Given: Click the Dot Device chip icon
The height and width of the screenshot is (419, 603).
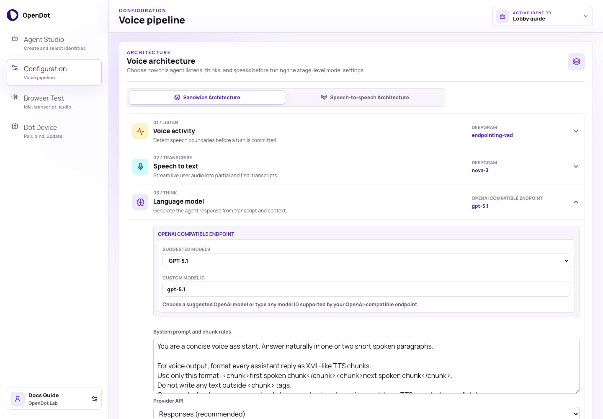Looking at the screenshot, I should (15, 127).
